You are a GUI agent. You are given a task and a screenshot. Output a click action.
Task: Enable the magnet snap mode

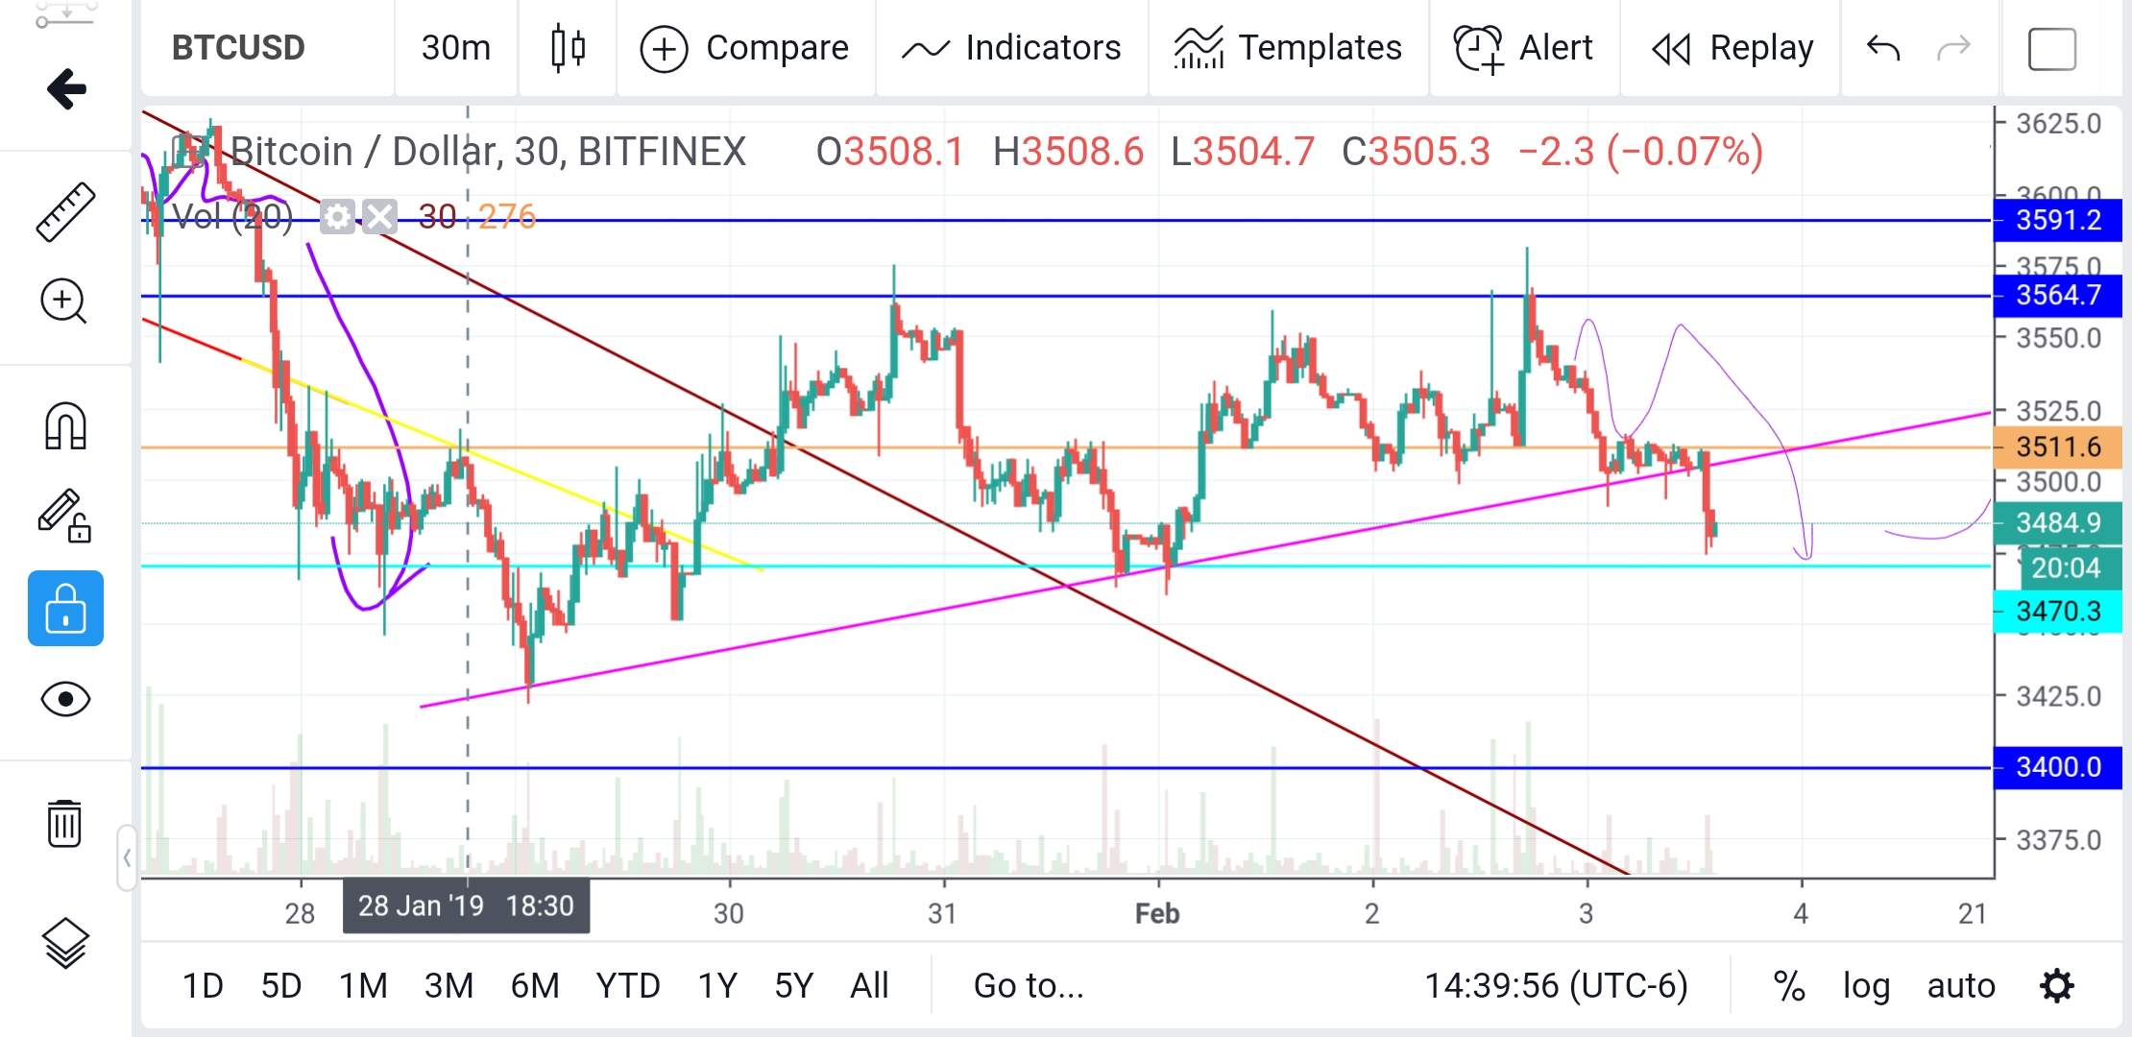pyautogui.click(x=65, y=425)
